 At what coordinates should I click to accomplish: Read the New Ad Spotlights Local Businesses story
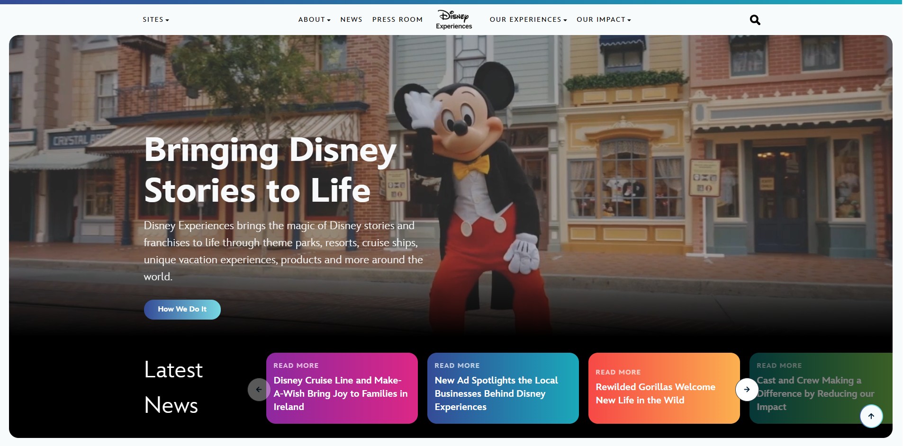click(503, 388)
